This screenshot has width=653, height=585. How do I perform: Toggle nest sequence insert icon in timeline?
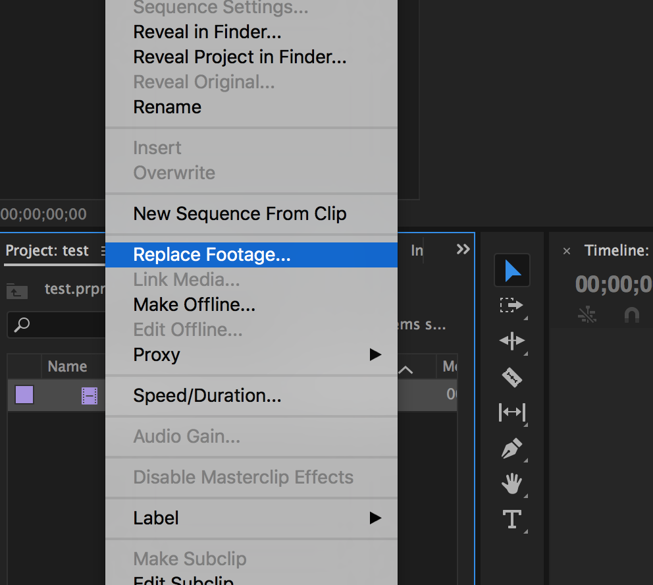coord(587,316)
